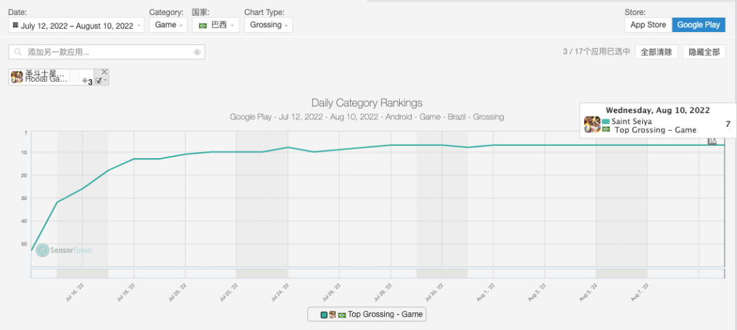Click the magnifier icon in search box

(x=18, y=52)
